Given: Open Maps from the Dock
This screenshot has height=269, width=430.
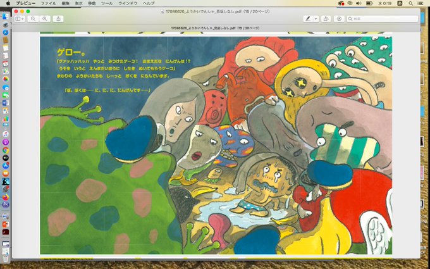Looking at the screenshot, I should 6,72.
